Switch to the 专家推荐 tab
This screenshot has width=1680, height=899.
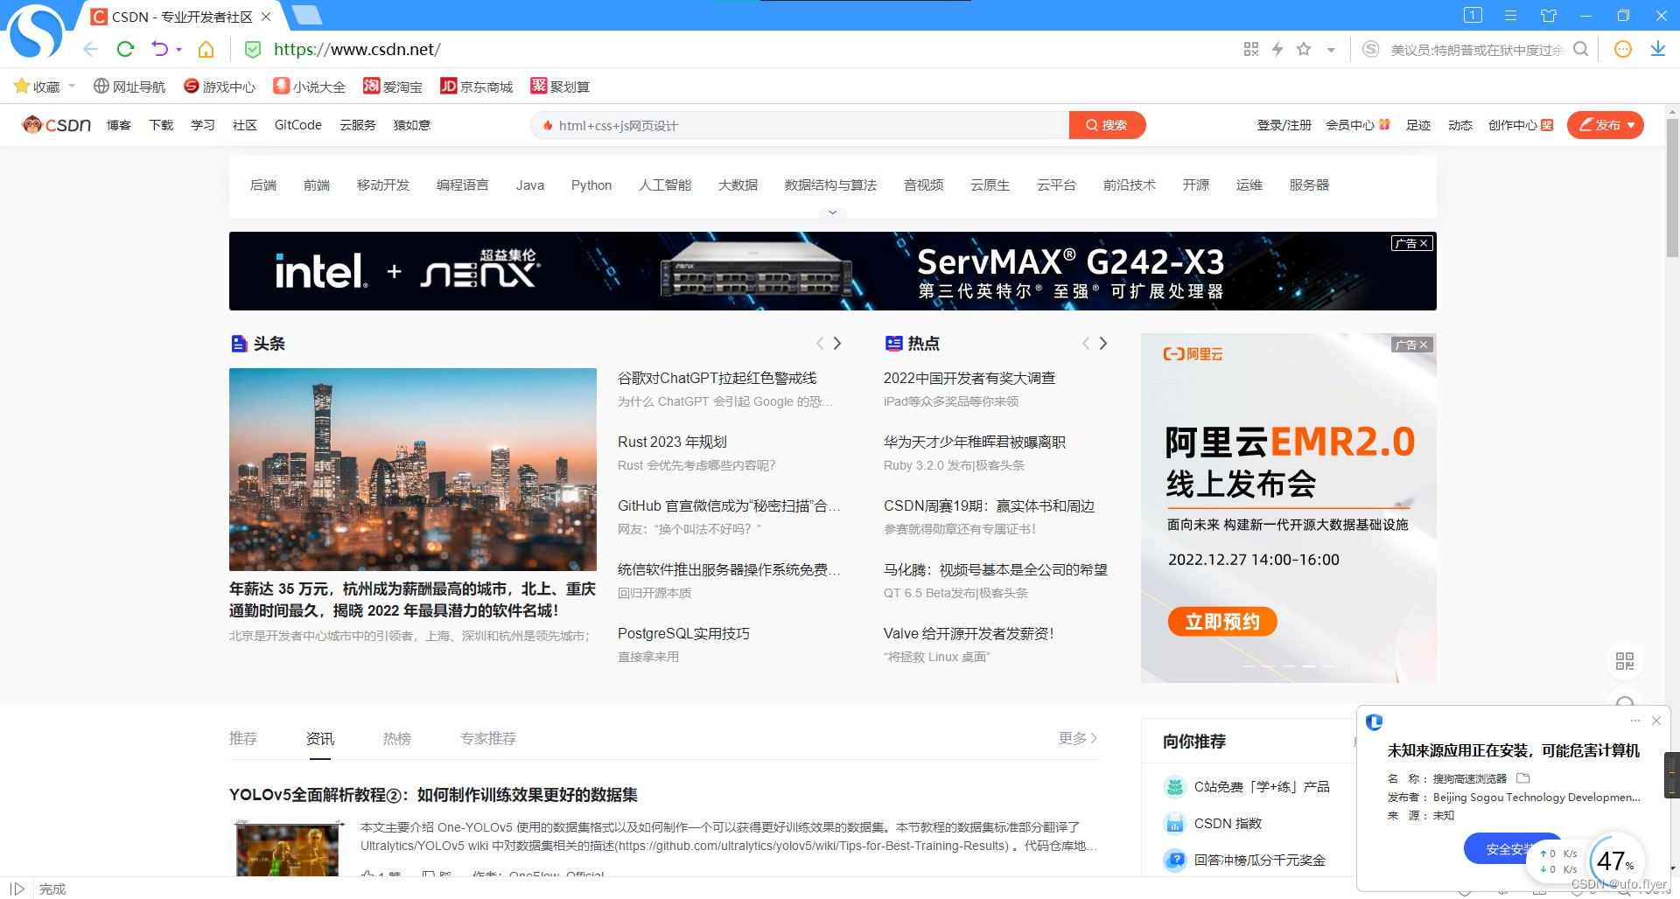point(488,738)
